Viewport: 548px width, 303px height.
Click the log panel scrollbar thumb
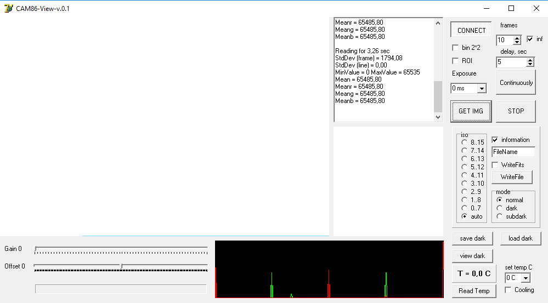438,96
